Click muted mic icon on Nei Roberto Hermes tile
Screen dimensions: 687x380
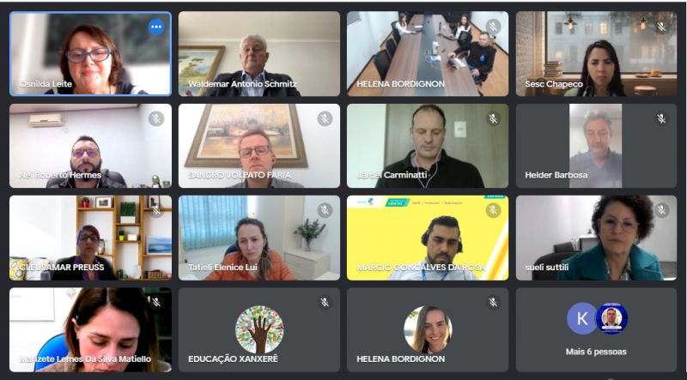(x=156, y=118)
